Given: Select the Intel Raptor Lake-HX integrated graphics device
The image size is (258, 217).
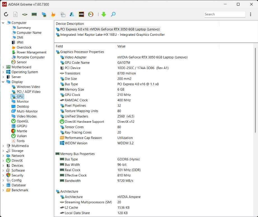Looking at the screenshot, I should [110, 35].
